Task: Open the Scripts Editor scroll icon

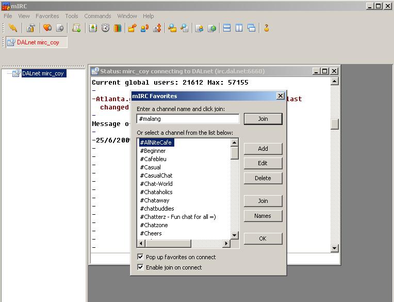Action: [x=76, y=28]
